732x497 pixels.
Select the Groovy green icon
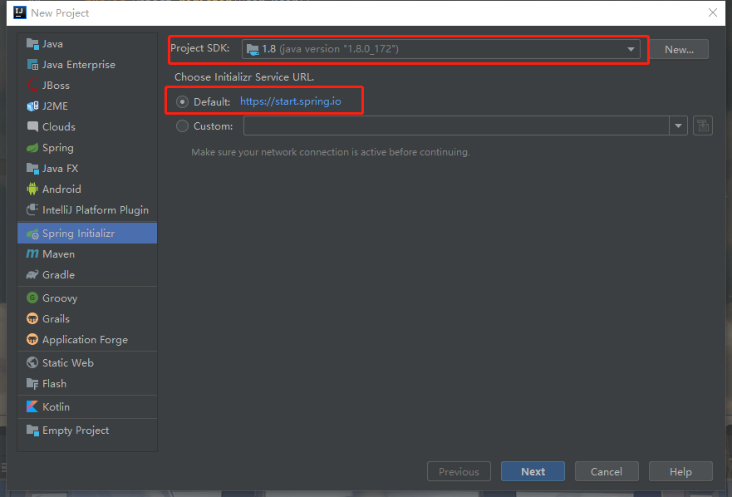32,298
